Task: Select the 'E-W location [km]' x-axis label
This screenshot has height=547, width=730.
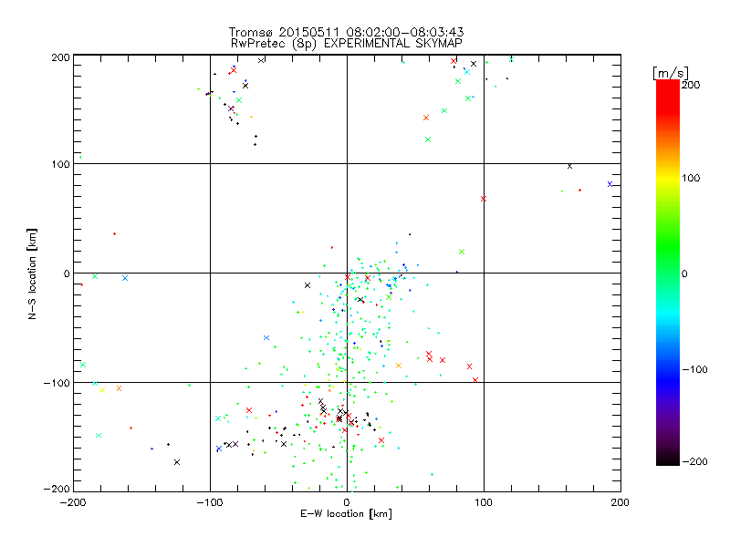Action: pyautogui.click(x=347, y=514)
